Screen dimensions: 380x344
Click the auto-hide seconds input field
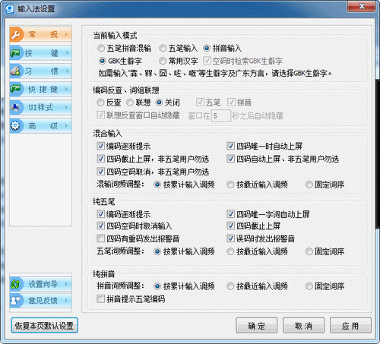point(221,116)
